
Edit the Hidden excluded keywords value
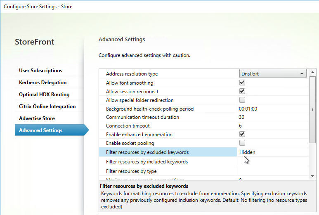(273, 152)
